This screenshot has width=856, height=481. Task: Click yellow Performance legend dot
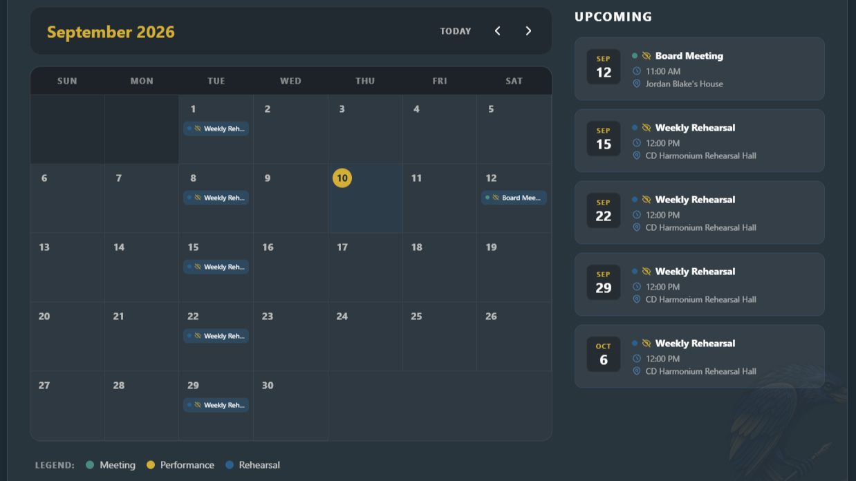tap(151, 465)
